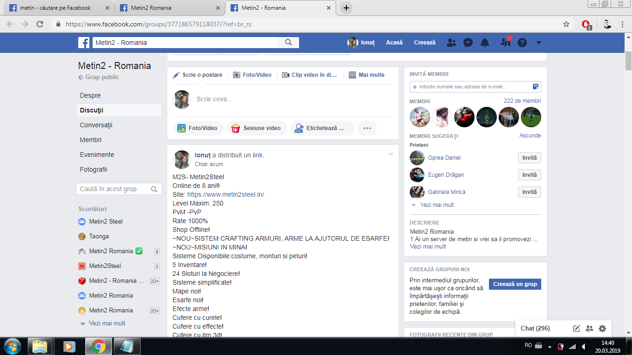Invite Gabriela Mirică to the group
Image resolution: width=632 pixels, height=355 pixels.
[529, 192]
